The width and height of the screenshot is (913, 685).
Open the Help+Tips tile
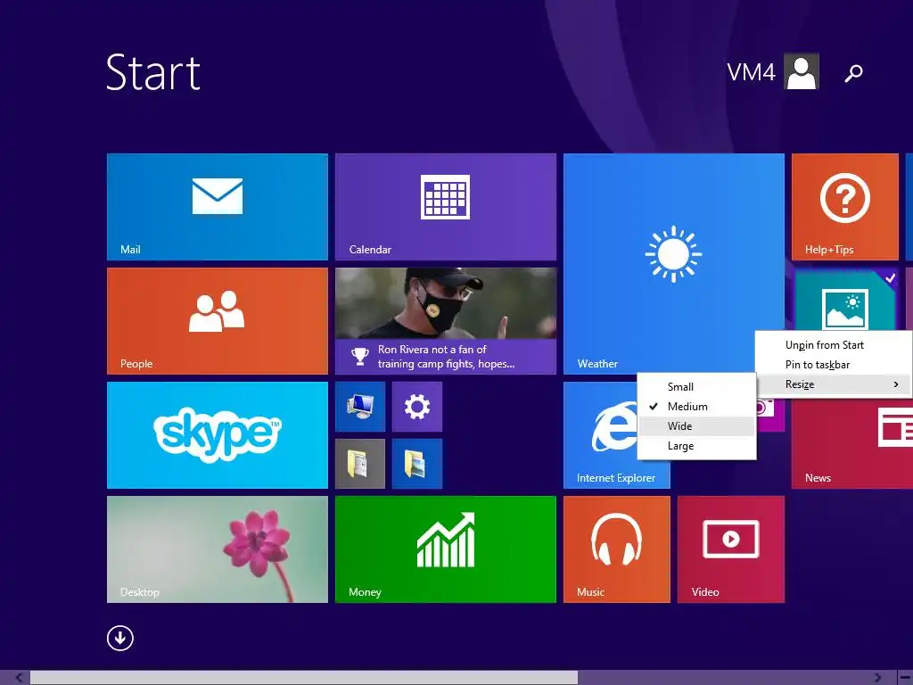[845, 207]
